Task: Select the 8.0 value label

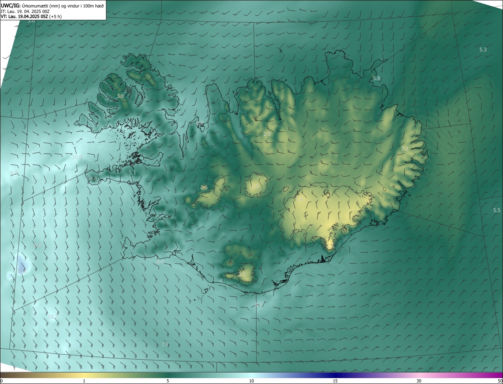Action: [x=199, y=123]
